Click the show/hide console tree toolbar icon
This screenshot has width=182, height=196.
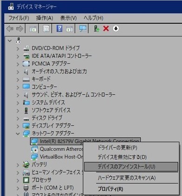pos(33,29)
